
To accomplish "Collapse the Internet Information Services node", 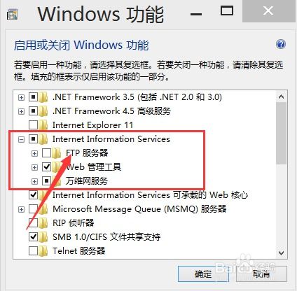I will 21,139.
